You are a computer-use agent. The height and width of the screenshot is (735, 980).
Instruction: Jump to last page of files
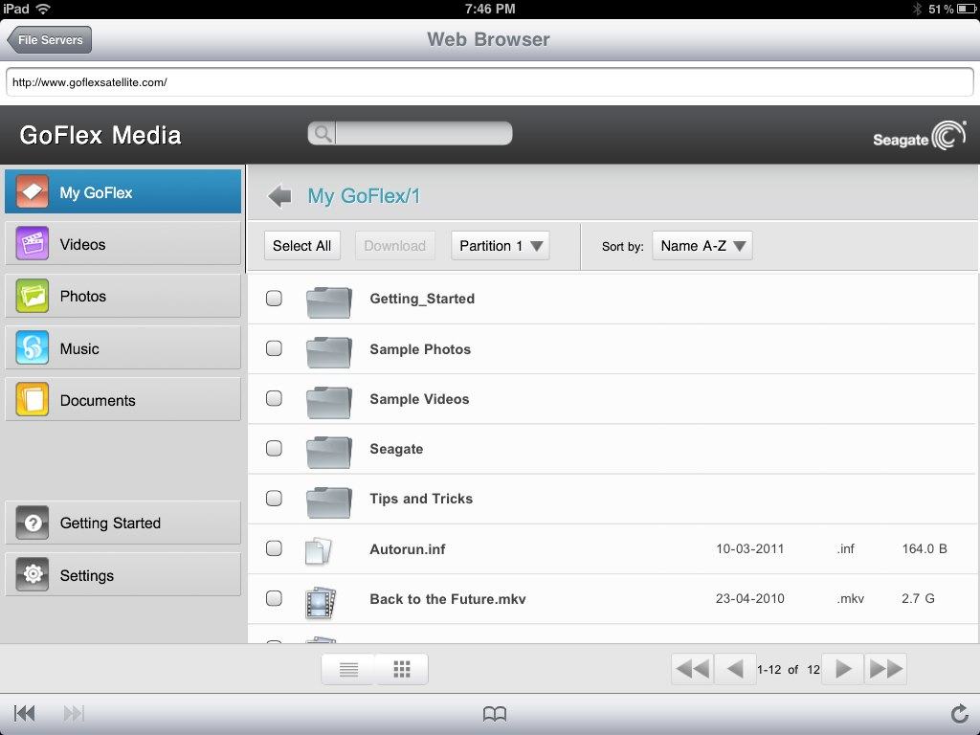pos(885,669)
